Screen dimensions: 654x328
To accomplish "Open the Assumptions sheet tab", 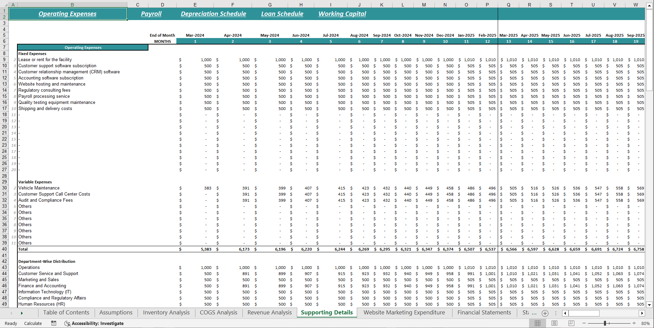I will click(x=115, y=312).
